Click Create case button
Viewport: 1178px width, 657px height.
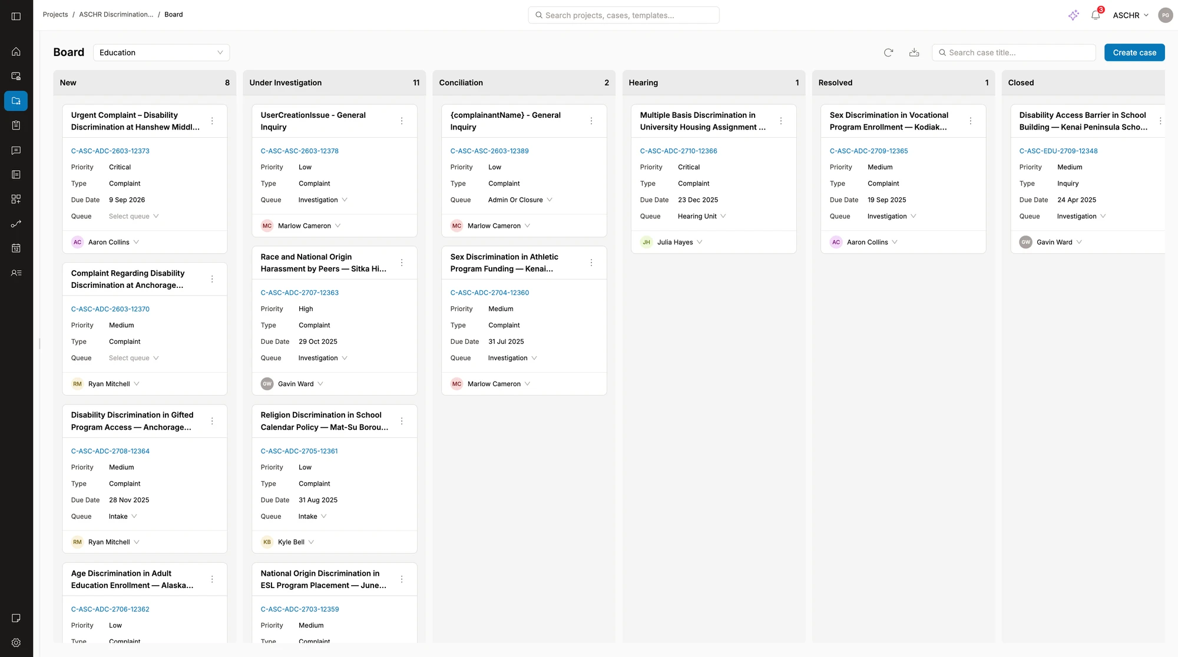pyautogui.click(x=1134, y=52)
